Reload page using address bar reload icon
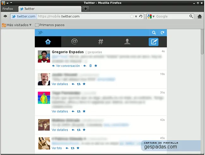 [x=141, y=16]
